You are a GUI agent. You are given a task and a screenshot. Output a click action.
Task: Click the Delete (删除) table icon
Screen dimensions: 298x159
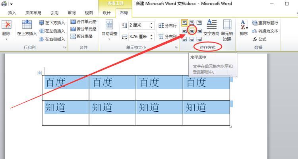click(x=6, y=25)
